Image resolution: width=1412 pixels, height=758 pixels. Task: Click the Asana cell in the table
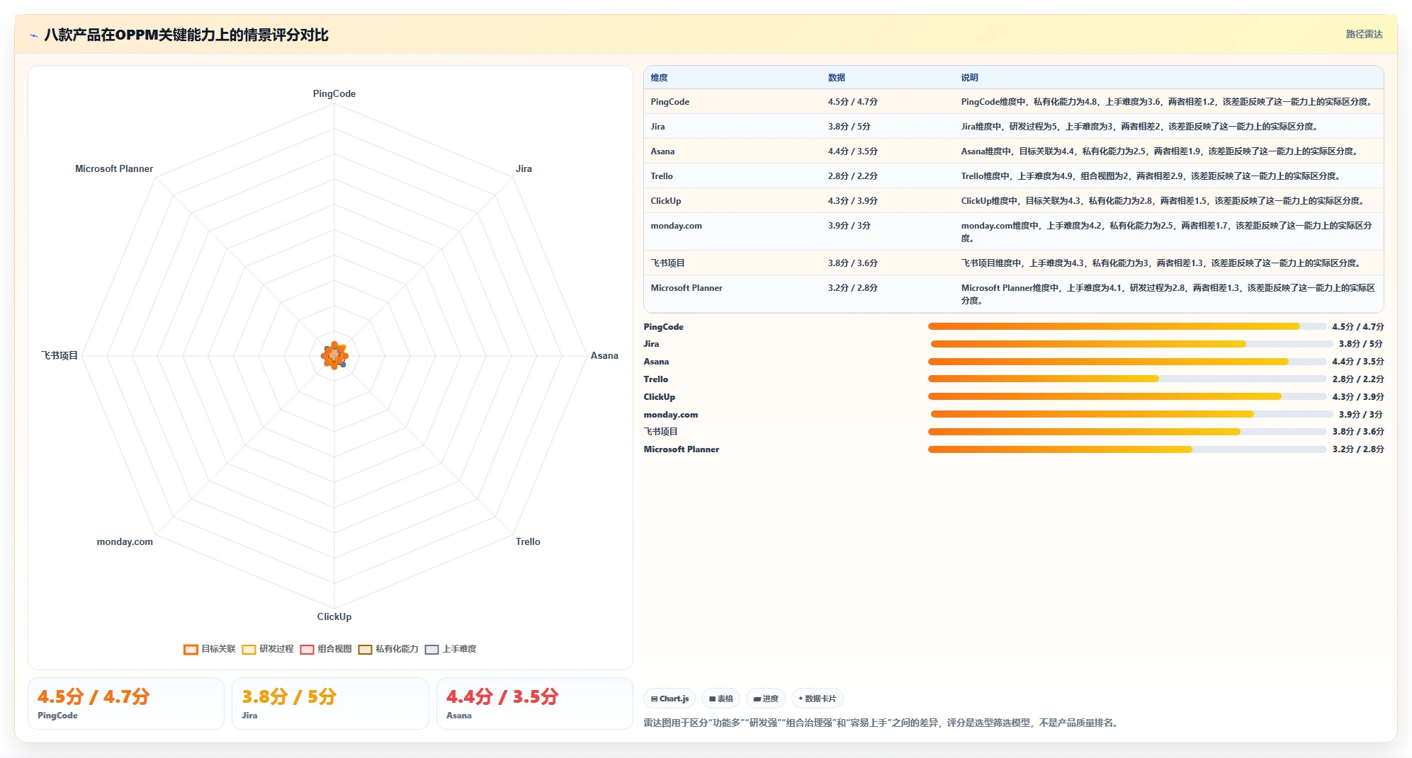[x=733, y=151]
